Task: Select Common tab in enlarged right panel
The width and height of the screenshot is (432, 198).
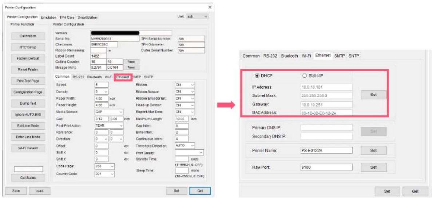Action: (x=251, y=56)
